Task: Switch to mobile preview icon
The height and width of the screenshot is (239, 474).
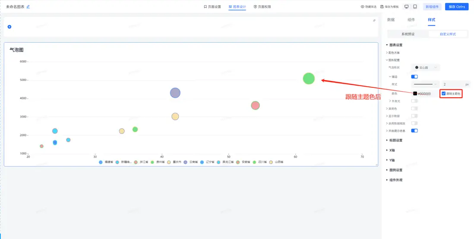Action: (415, 6)
